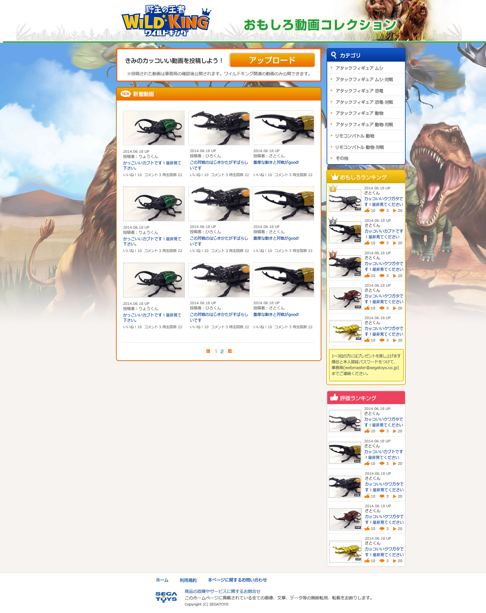This screenshot has height=613, width=486.
Task: Open the red beetle thumbnail in 評価ランキング
Action: pos(345,519)
